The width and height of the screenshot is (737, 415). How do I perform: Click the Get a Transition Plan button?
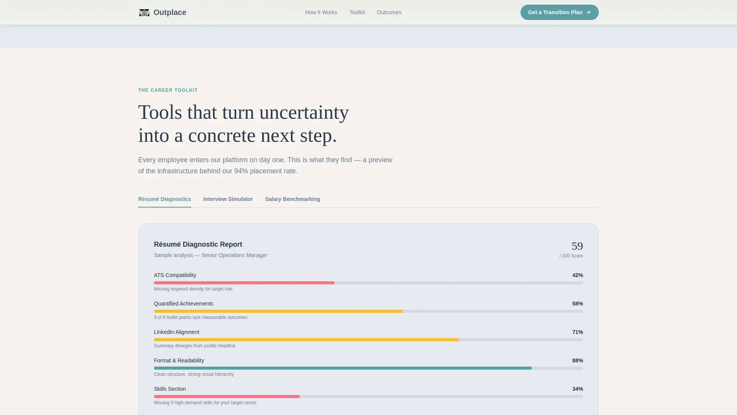pos(559,12)
